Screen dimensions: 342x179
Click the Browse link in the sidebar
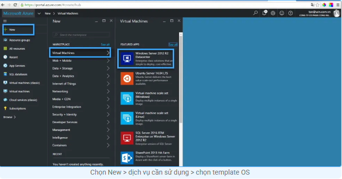point(9,117)
